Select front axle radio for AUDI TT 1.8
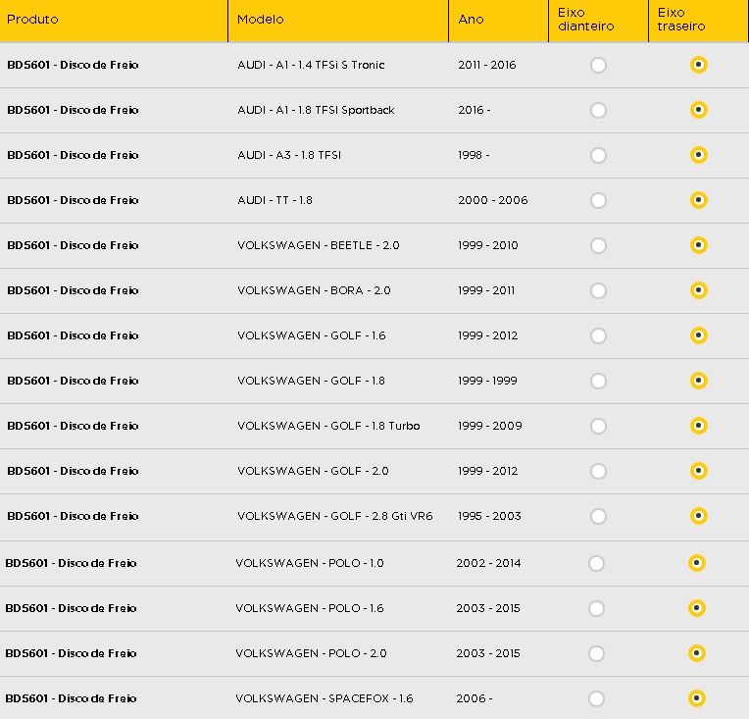 pos(598,200)
